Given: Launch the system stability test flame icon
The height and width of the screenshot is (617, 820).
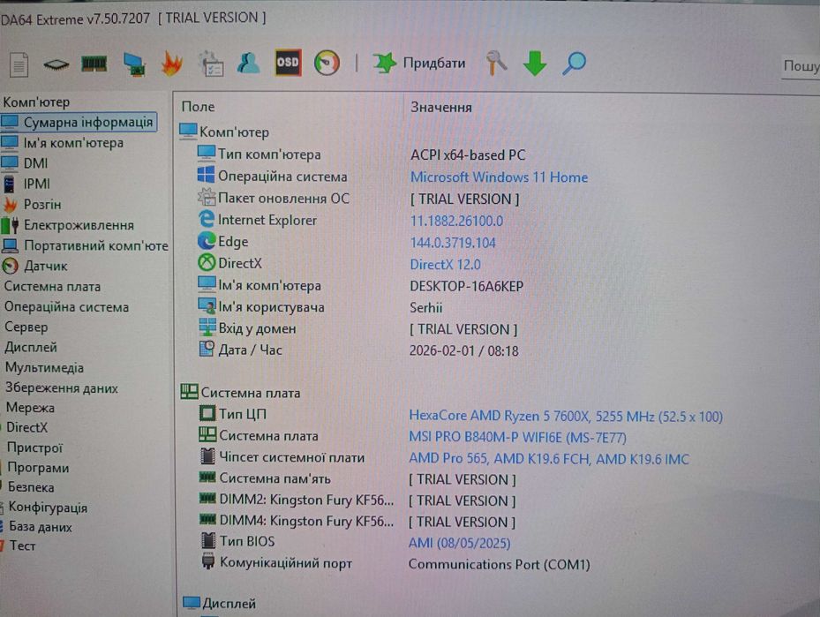Looking at the screenshot, I should coord(171,64).
